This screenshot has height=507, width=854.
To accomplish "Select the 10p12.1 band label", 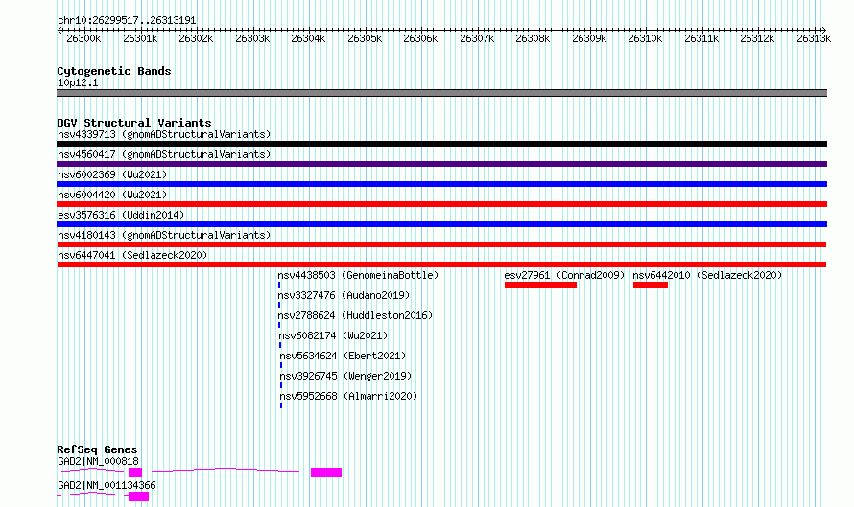I will 78,82.
